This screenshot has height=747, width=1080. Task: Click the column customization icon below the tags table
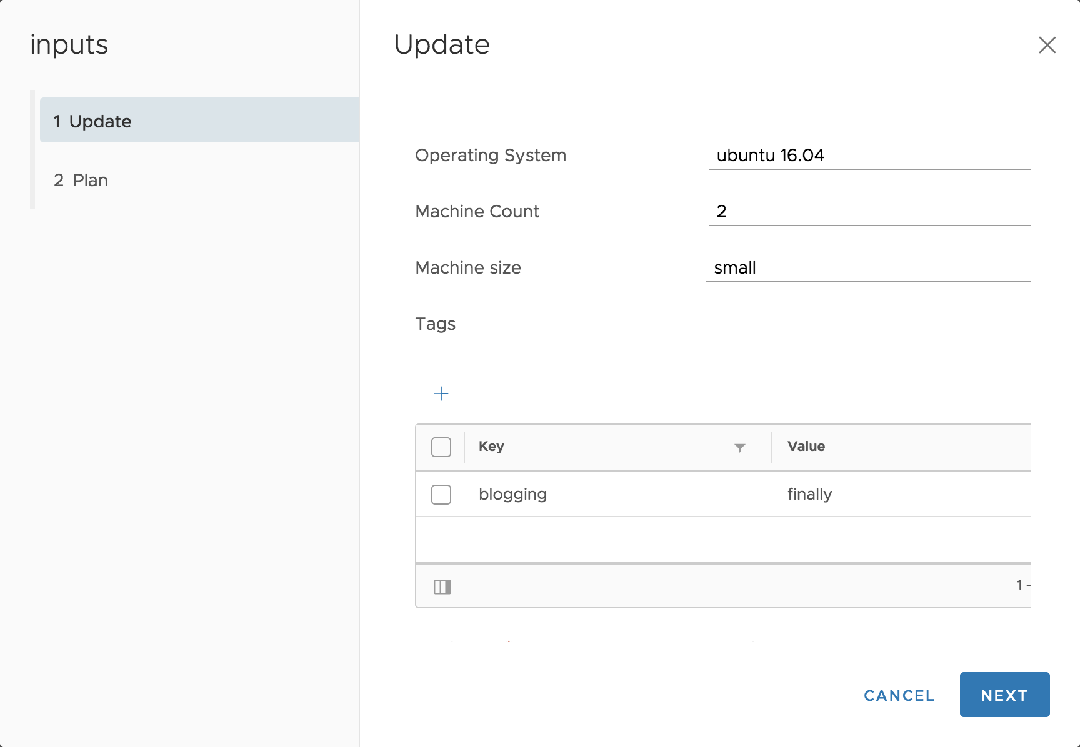443,586
